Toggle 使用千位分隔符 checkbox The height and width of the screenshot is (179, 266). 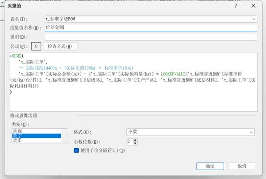(76, 151)
